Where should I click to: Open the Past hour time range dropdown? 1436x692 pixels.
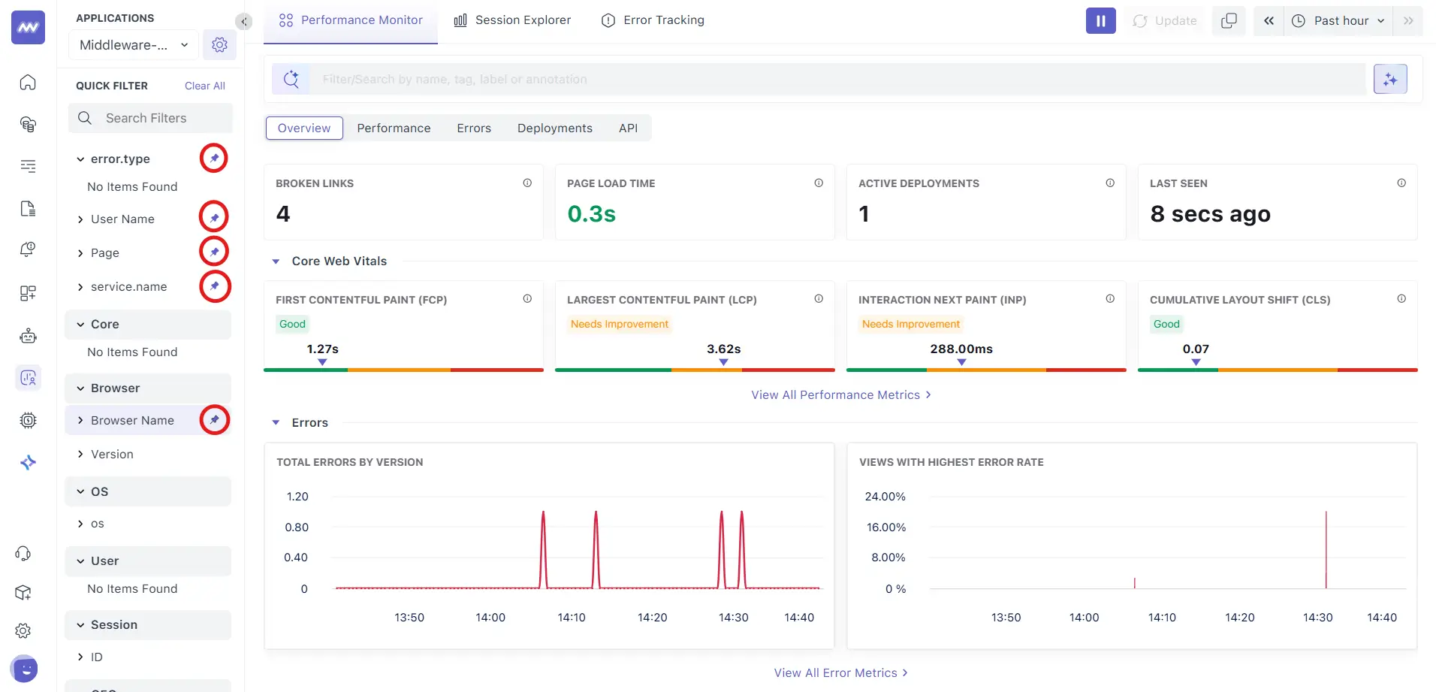(x=1339, y=20)
